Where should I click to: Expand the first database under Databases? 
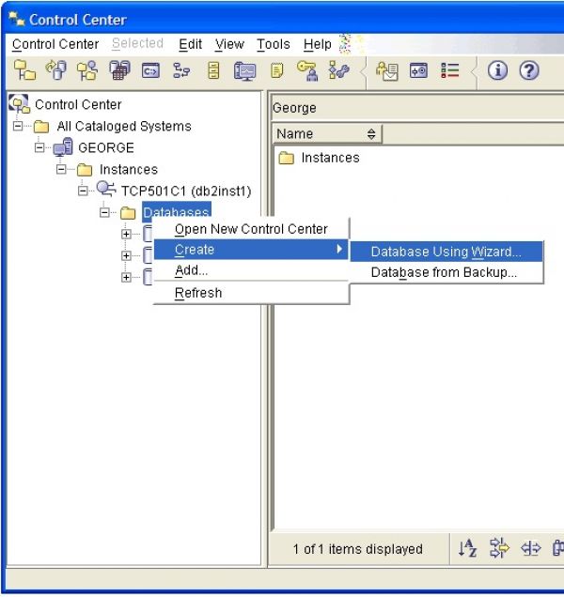[x=126, y=234]
